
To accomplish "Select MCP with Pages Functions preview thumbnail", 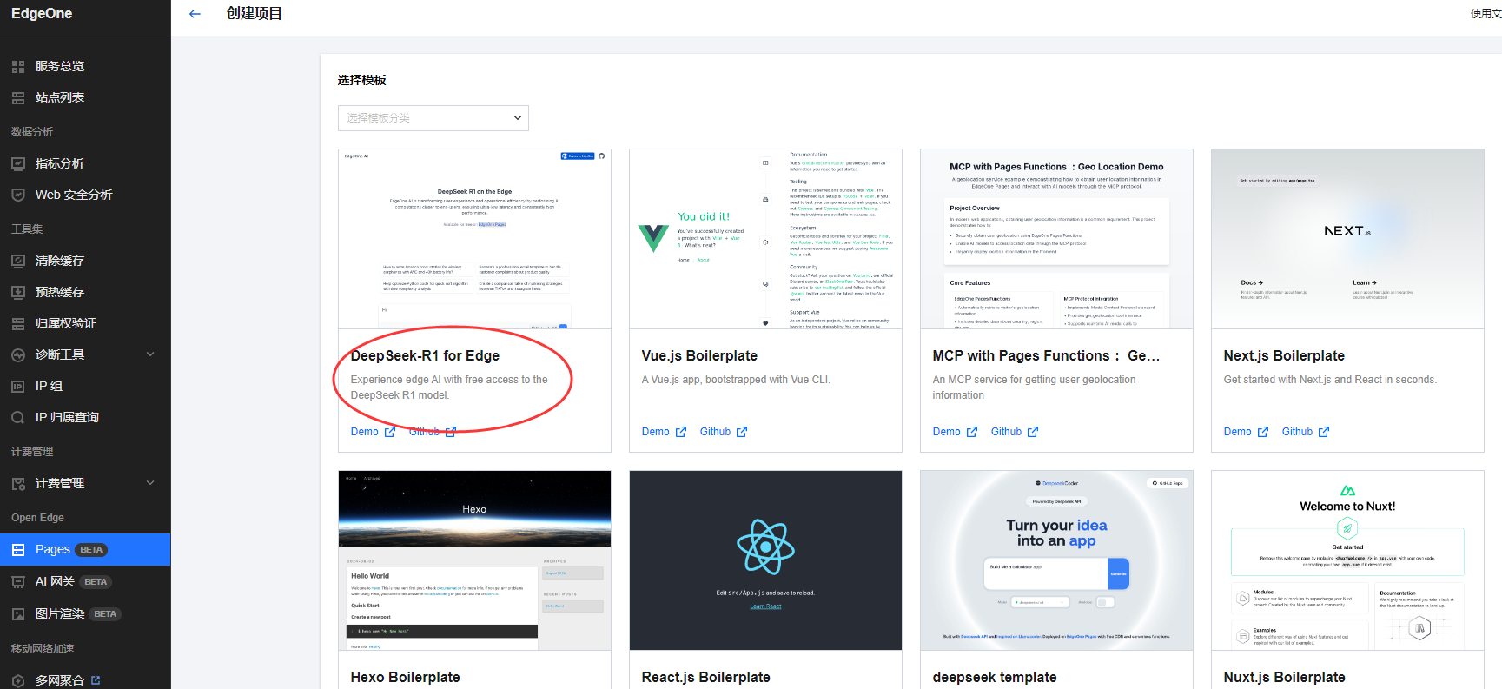I will click(x=1056, y=239).
